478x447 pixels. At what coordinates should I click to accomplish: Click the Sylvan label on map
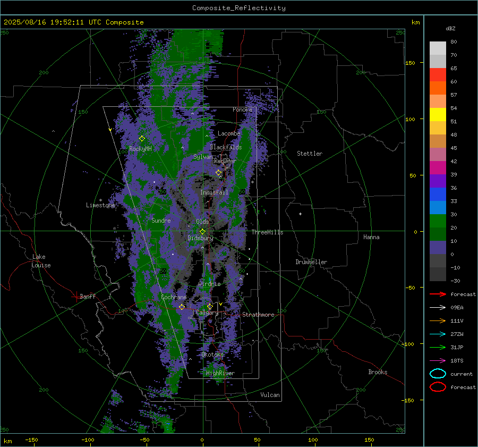(203, 157)
